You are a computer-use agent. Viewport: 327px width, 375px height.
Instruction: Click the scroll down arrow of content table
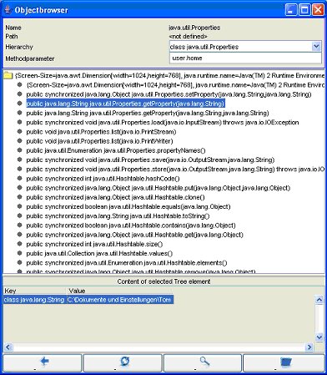pos(319,337)
